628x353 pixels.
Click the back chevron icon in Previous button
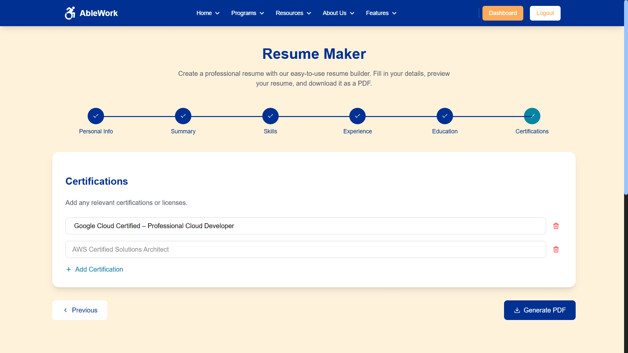(x=65, y=310)
